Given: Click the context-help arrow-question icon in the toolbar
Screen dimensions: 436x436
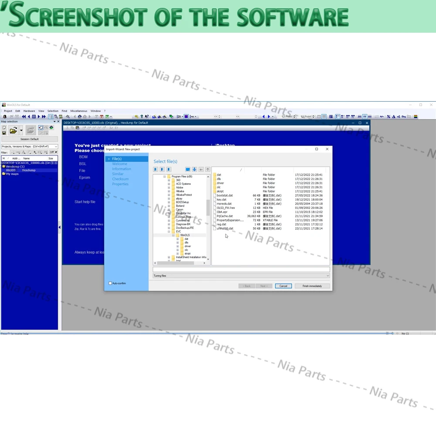Looking at the screenshot, I should [x=146, y=116].
